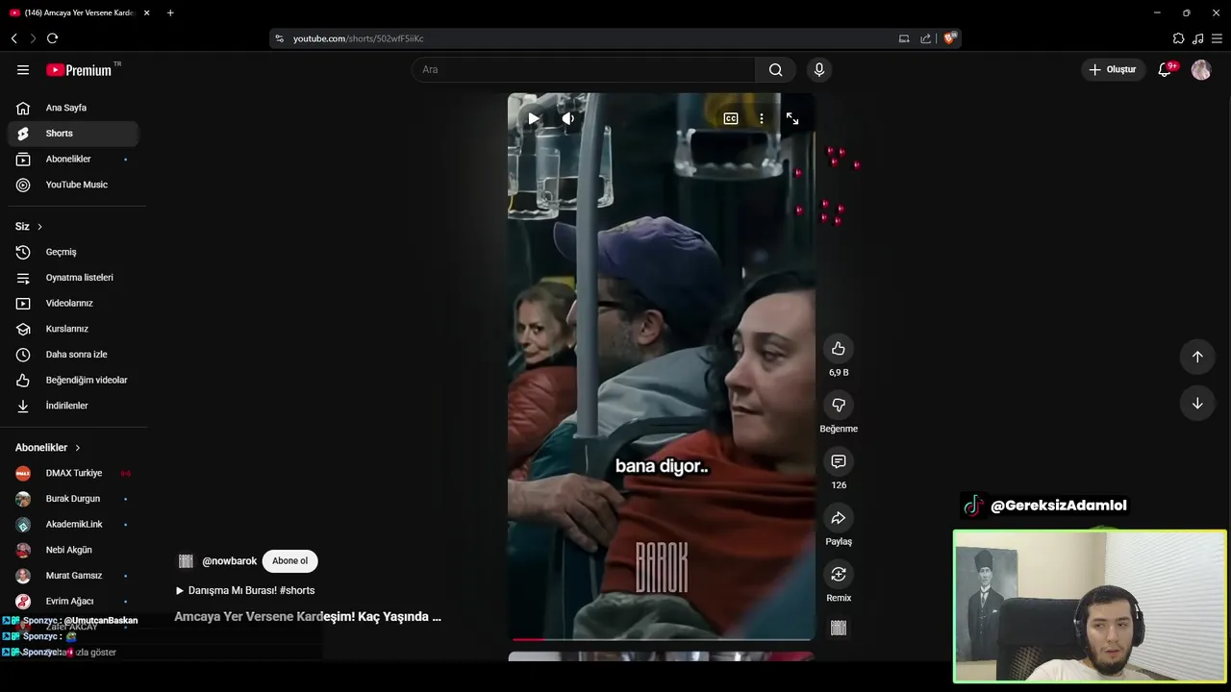The width and height of the screenshot is (1231, 692).
Task: Open the browser main menu icon
Action: pos(1217,38)
